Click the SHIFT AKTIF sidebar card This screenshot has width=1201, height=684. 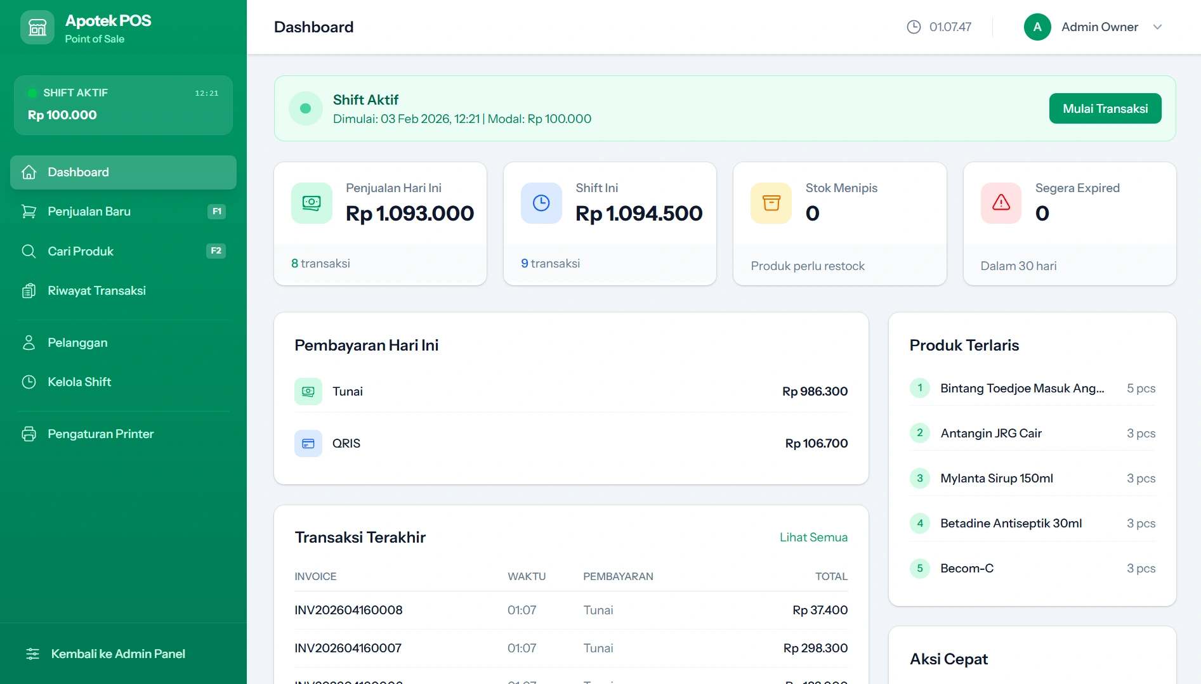(x=123, y=105)
